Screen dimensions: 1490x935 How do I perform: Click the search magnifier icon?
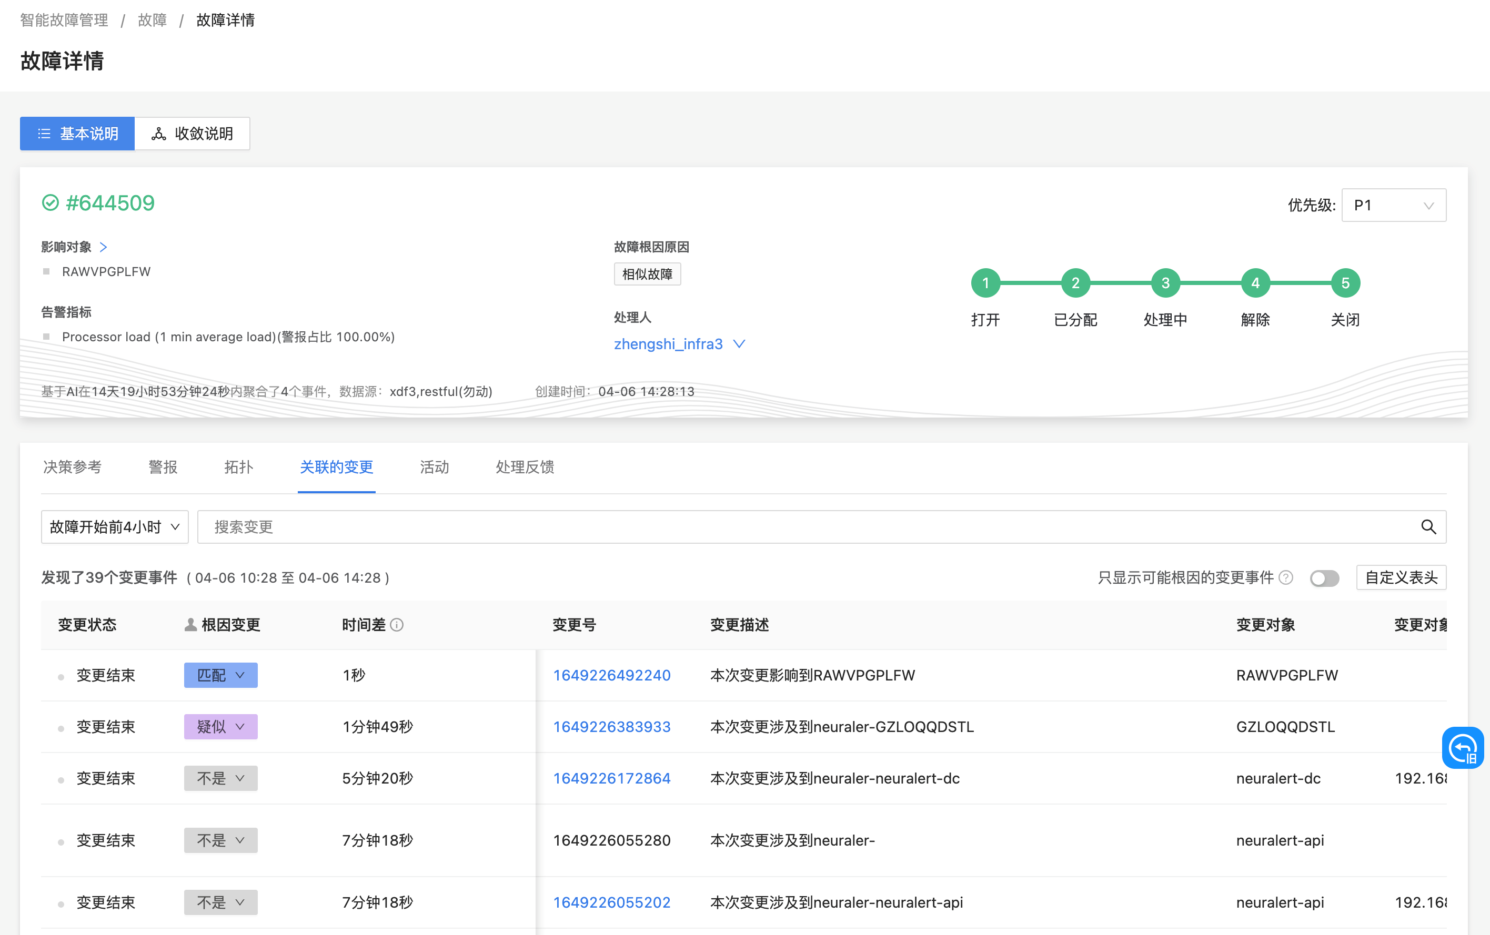tap(1428, 527)
